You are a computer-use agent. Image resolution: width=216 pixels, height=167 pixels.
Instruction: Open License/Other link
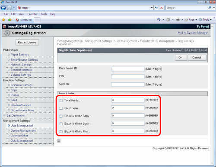19,136
